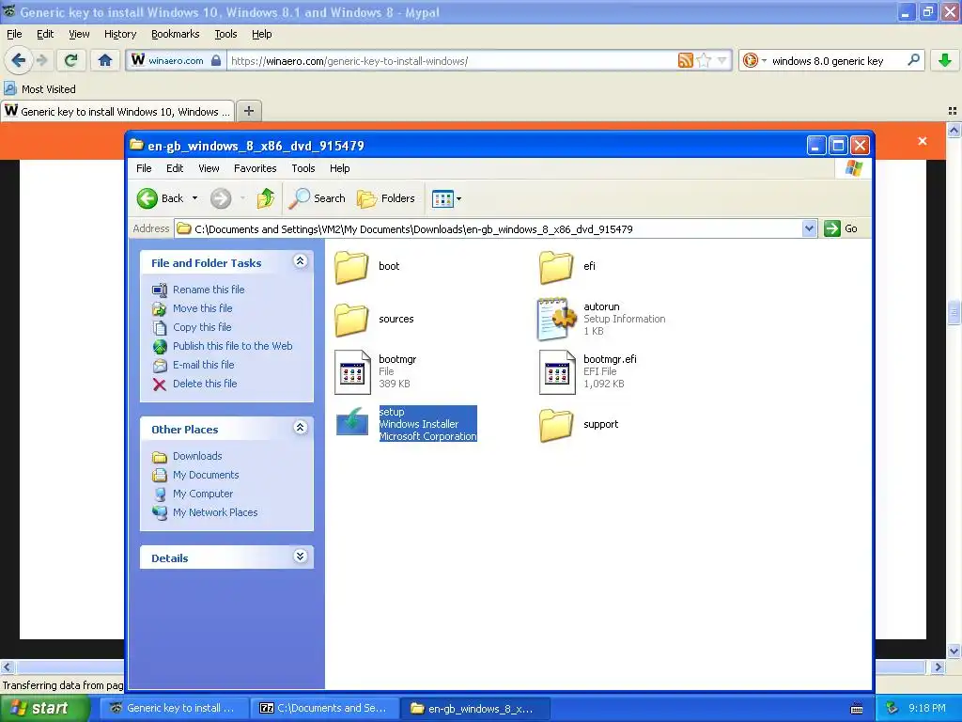Image resolution: width=962 pixels, height=722 pixels.
Task: Click Copy this file task
Action: (x=201, y=327)
